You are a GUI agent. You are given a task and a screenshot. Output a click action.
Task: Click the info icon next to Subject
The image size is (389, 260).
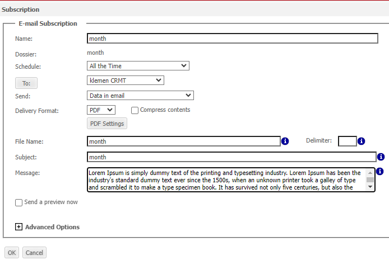pos(381,157)
